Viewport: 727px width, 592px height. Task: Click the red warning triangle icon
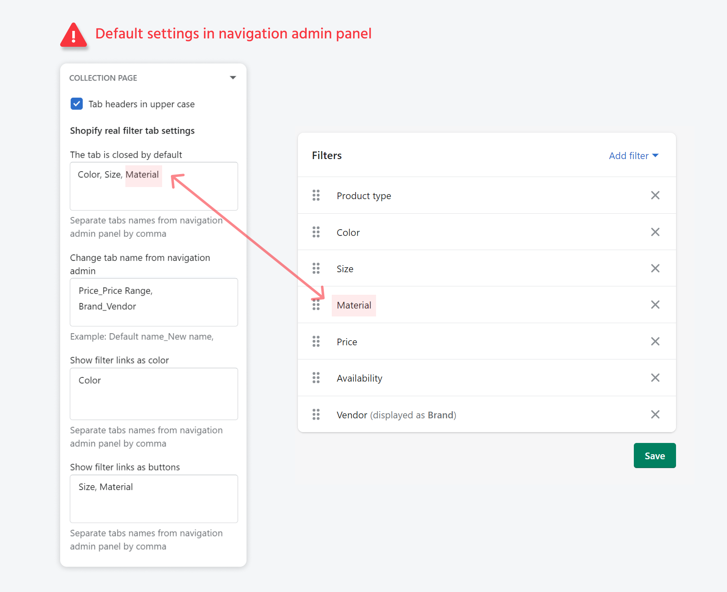[x=74, y=35]
